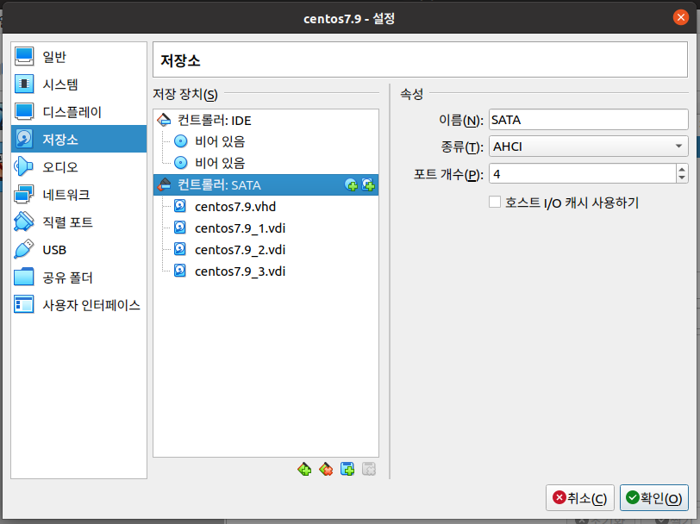Viewport: 700px width, 524px height.
Task: Remove the selected storage controller
Action: [326, 469]
